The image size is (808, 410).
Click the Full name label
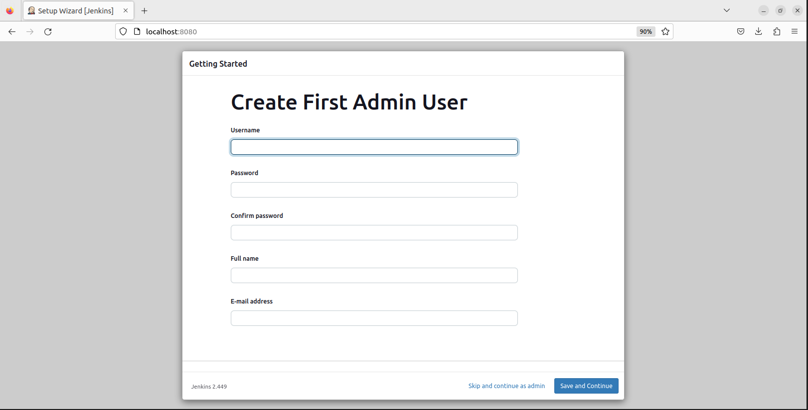245,259
